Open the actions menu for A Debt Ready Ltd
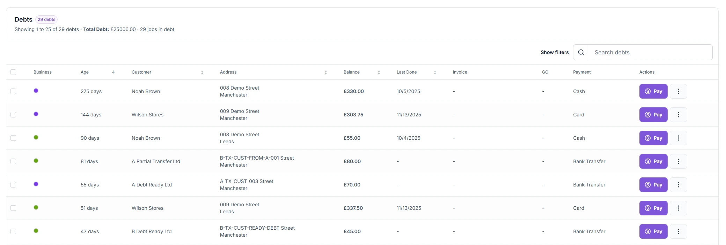This screenshot has height=245, width=726. 679,185
